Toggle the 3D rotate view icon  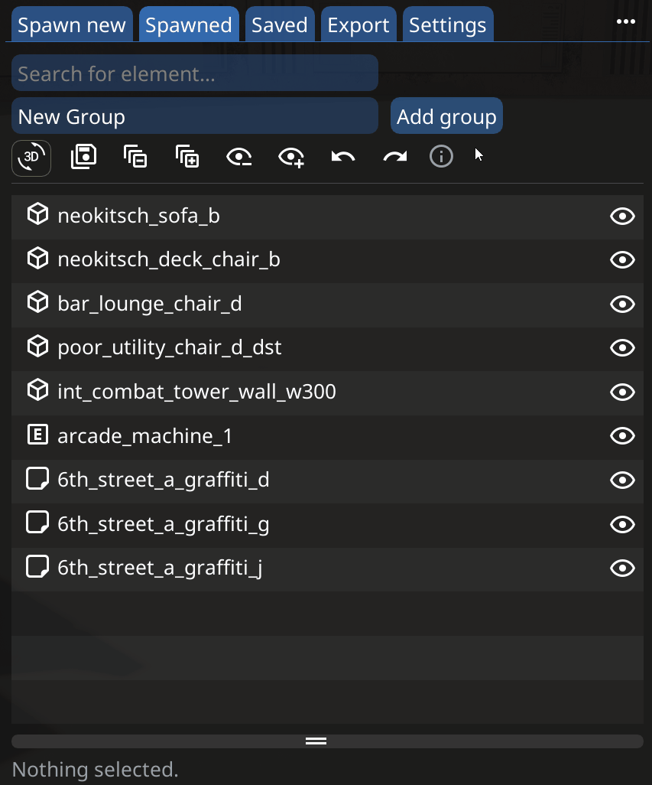(x=31, y=158)
